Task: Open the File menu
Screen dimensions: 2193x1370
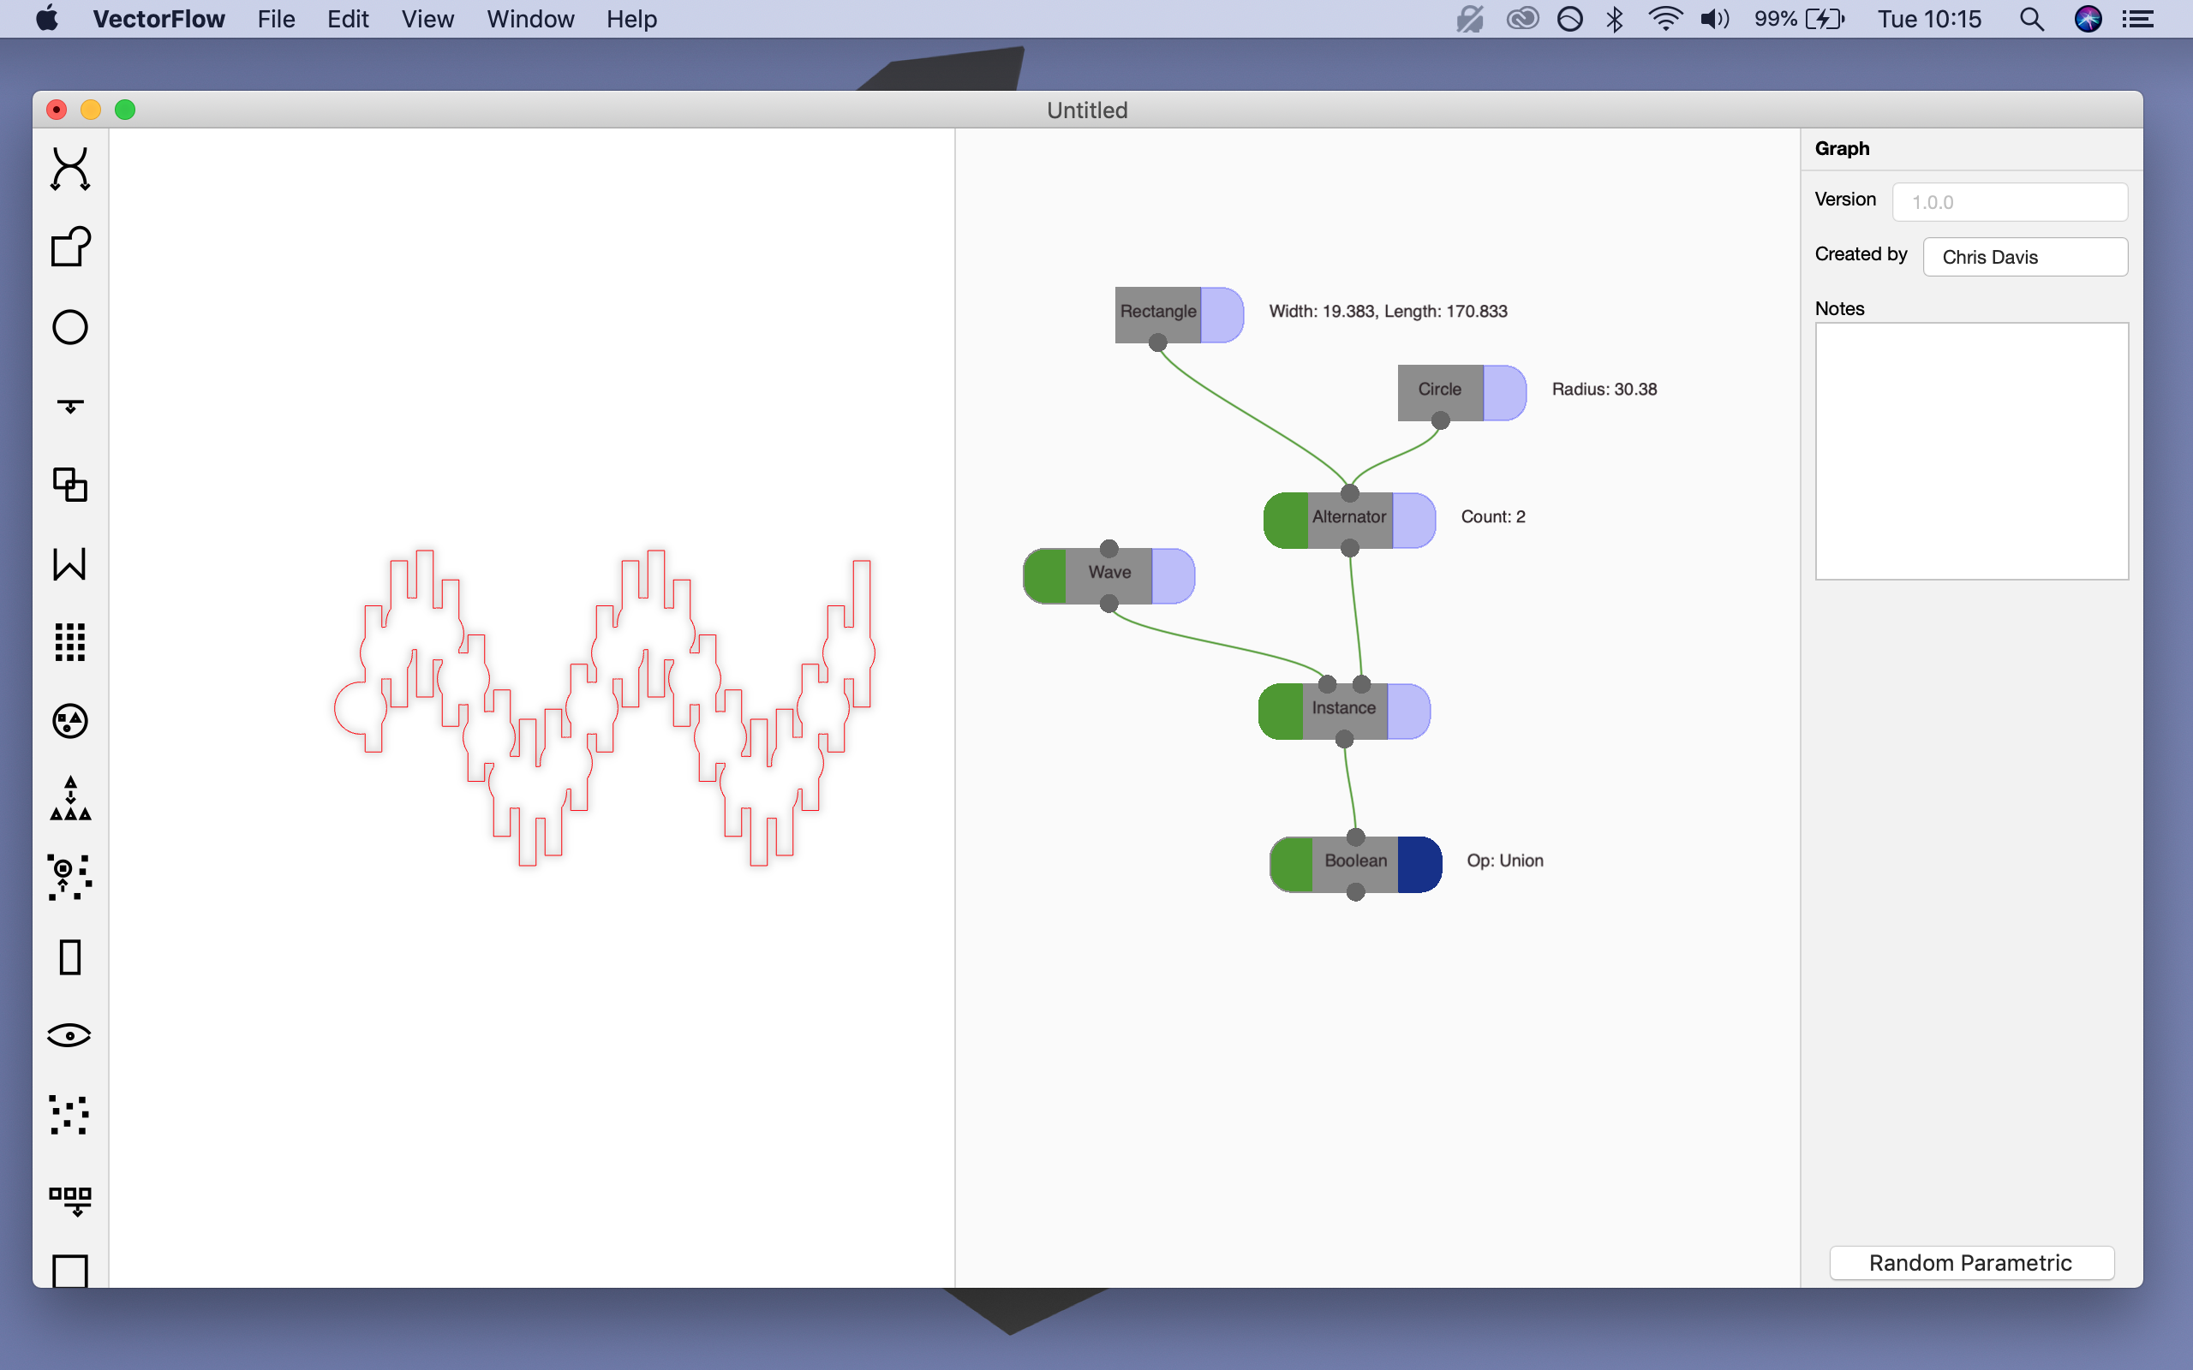Action: 276,19
